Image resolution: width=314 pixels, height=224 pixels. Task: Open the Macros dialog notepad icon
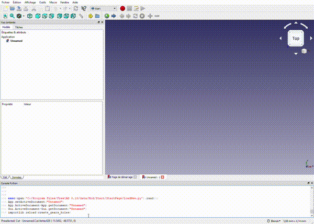[136, 8]
